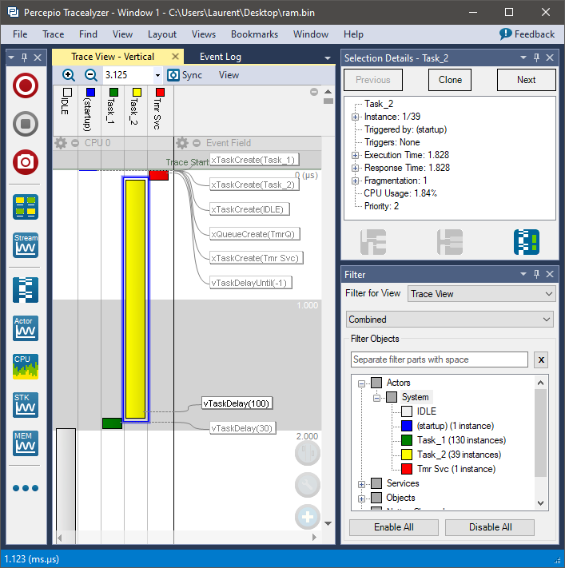The width and height of the screenshot is (565, 568).
Task: Open the File menu
Action: click(x=20, y=34)
